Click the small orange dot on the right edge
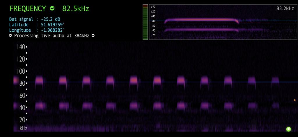Screen dimensions: 298x137 pos(295,100)
